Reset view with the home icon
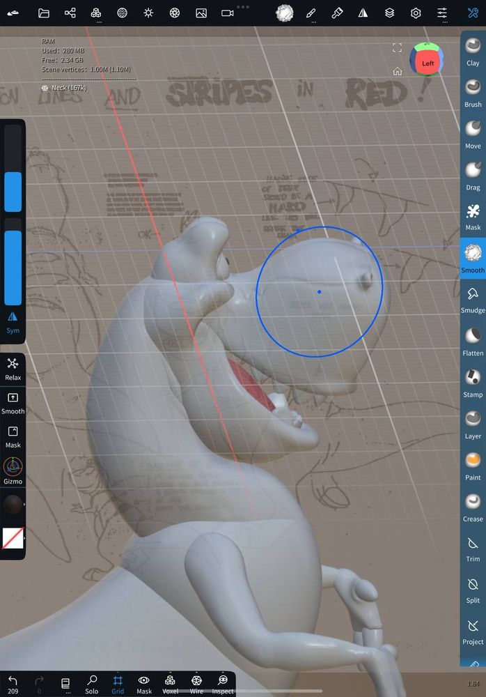 (397, 71)
